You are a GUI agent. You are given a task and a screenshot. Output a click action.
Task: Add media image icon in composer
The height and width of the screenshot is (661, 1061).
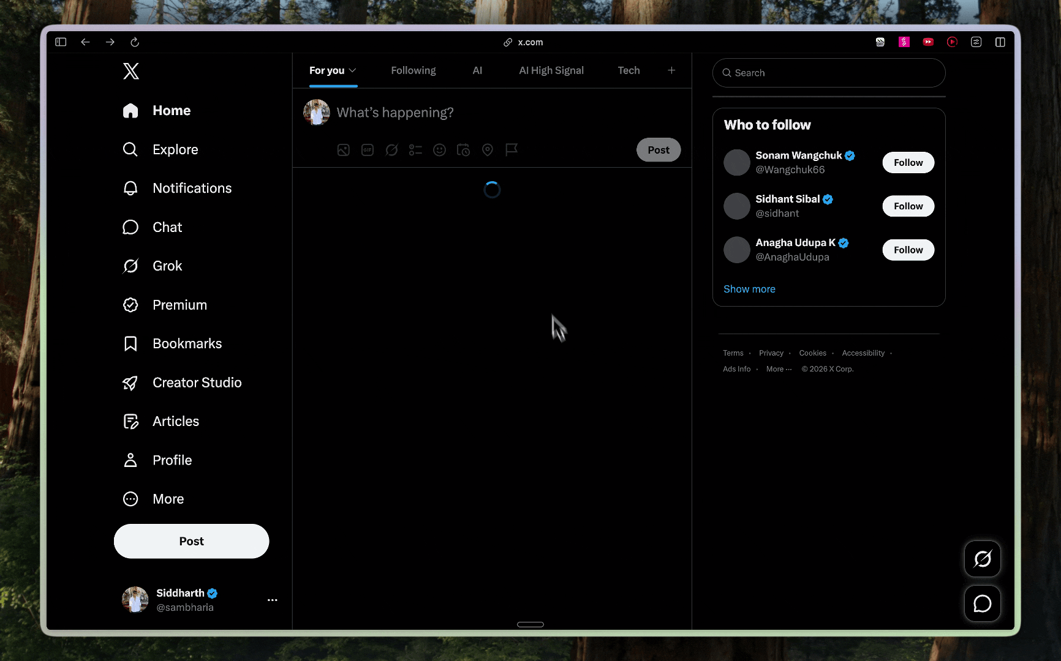[344, 150]
